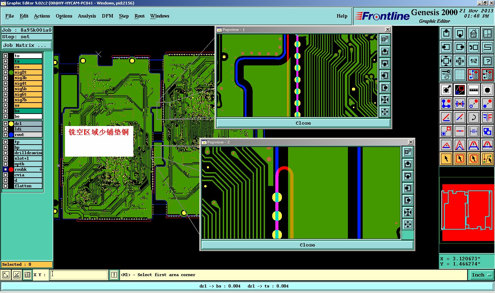Click the overlapping blue squares icon
The height and width of the screenshot is (293, 495).
(487, 131)
